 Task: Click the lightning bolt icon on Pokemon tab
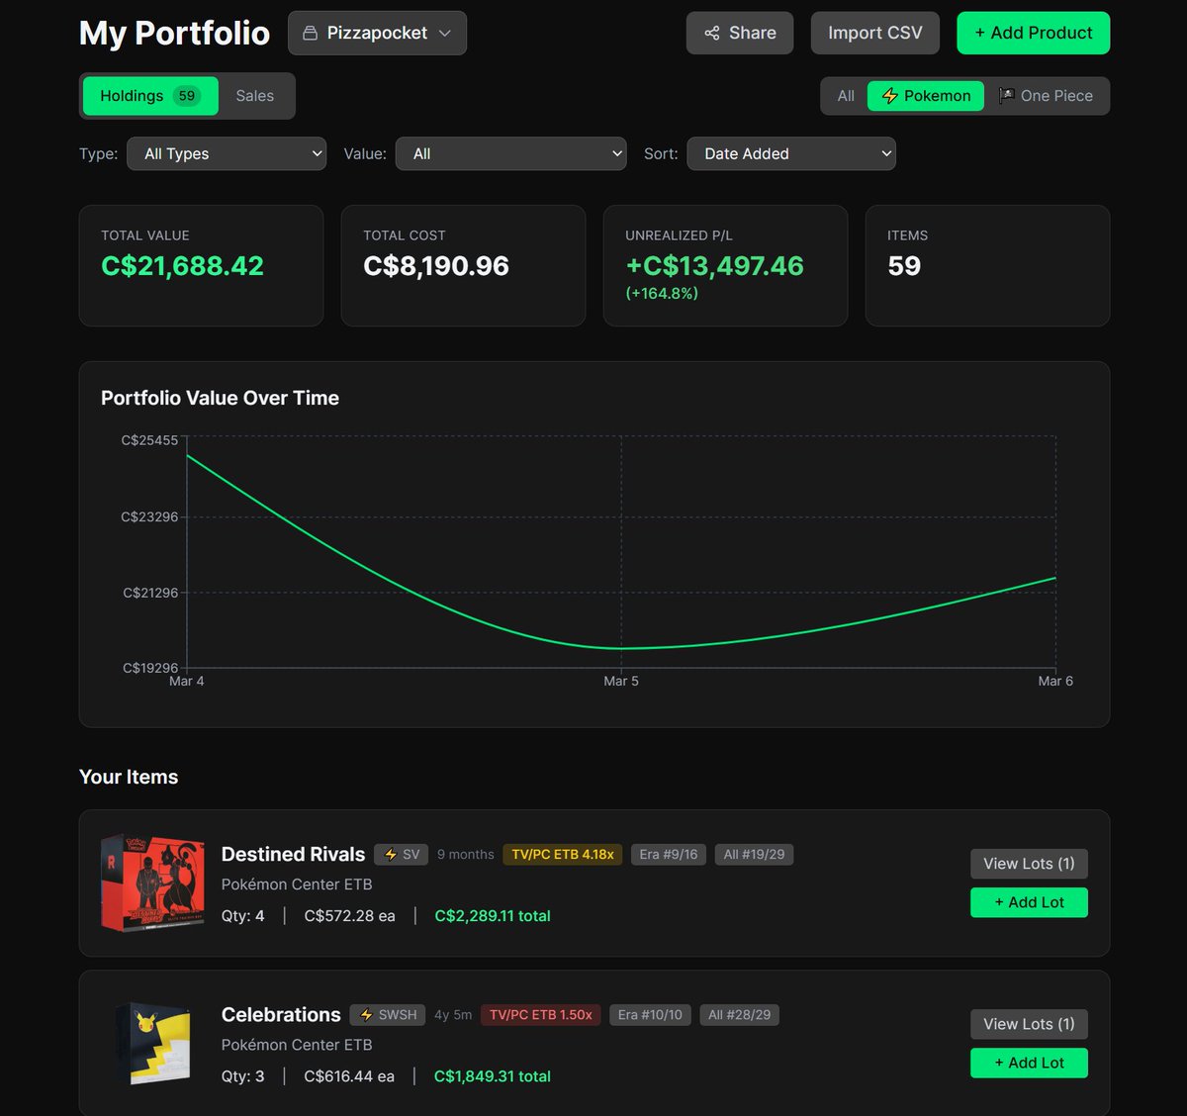point(889,96)
